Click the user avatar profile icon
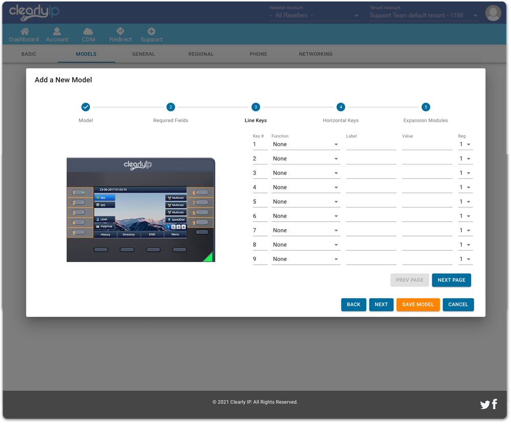 pos(493,13)
